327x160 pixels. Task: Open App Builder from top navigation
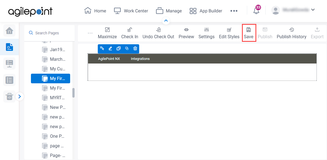pos(206,11)
